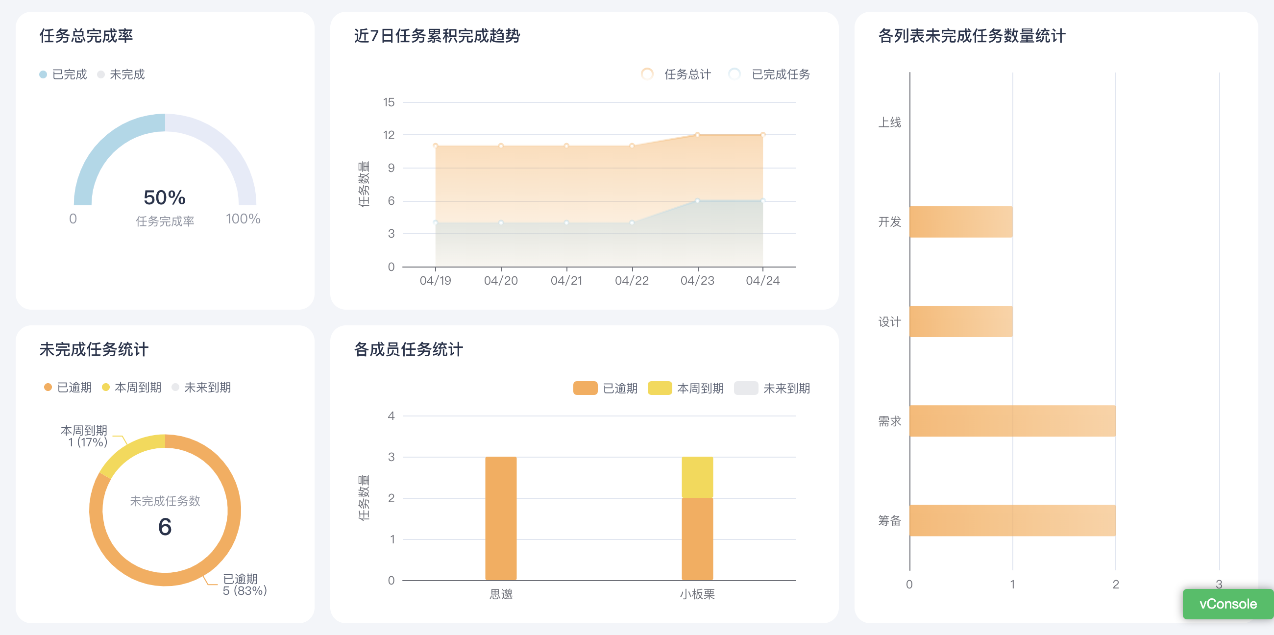The width and height of the screenshot is (1274, 635).
Task: Click gray 未来到期 legend swatch in member chart
Action: 746,388
